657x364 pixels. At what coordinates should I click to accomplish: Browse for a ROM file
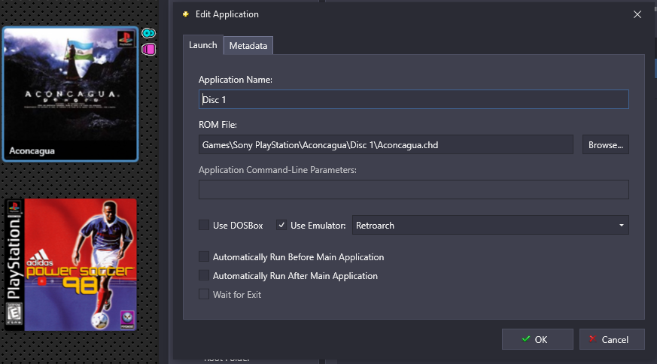(606, 145)
